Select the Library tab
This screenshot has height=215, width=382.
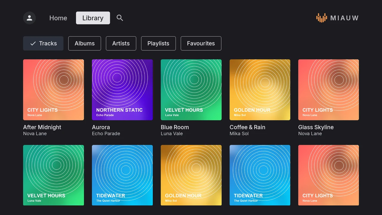point(93,18)
